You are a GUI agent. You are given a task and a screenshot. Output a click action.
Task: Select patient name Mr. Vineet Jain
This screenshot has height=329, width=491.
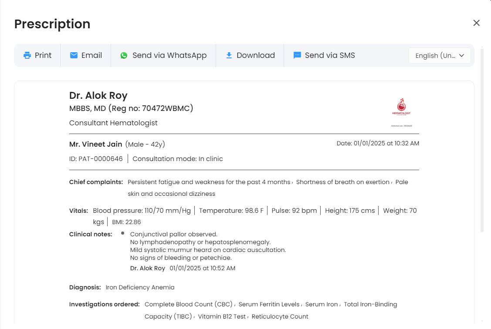click(96, 144)
